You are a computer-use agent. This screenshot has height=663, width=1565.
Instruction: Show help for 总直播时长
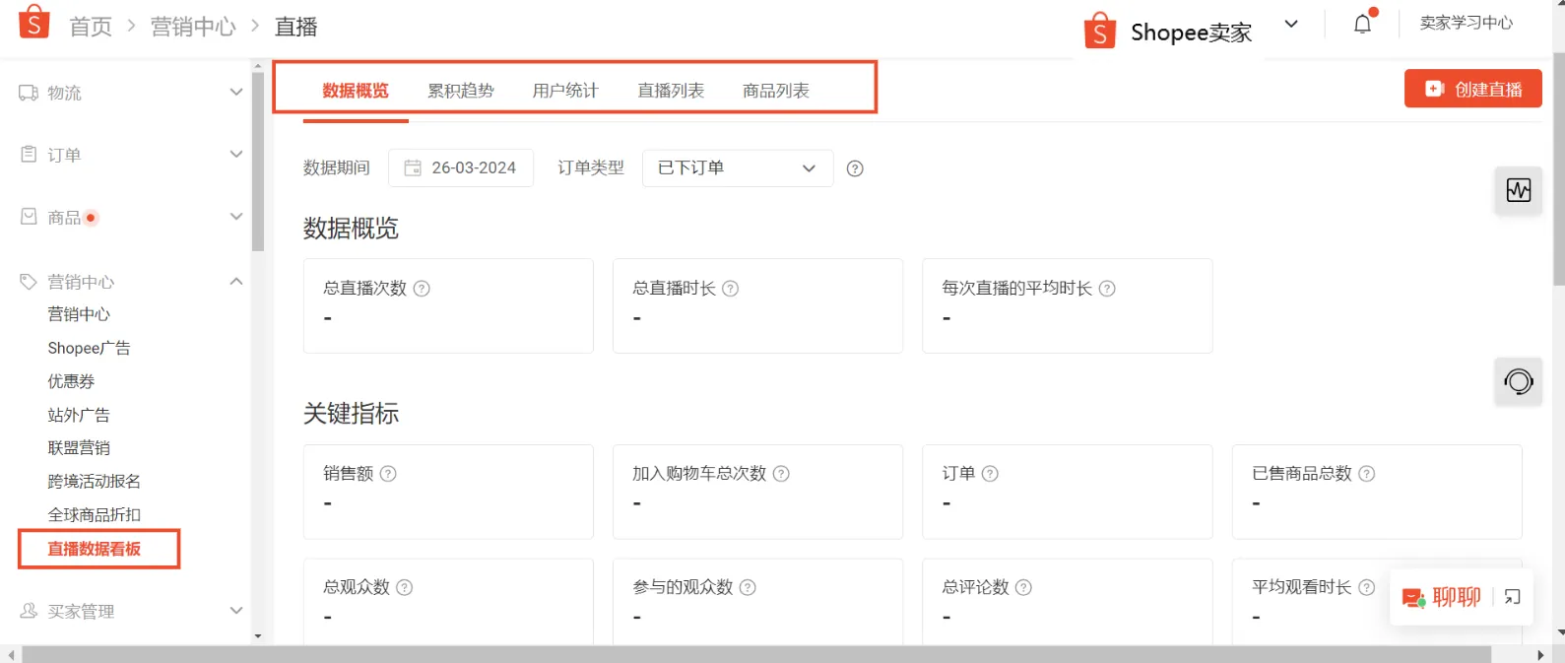[730, 289]
